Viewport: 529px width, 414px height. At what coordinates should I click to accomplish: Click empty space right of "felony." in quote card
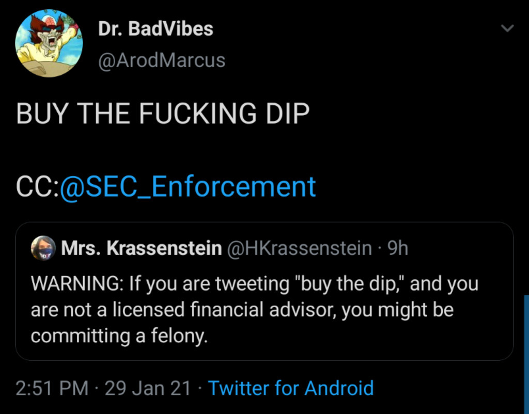(x=362, y=337)
